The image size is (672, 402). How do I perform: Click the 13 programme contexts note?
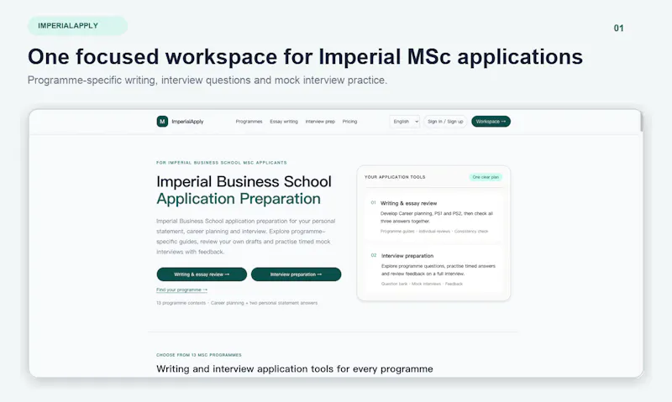tap(237, 303)
